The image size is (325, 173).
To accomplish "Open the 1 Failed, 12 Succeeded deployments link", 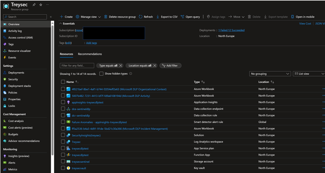I will click(x=231, y=30).
